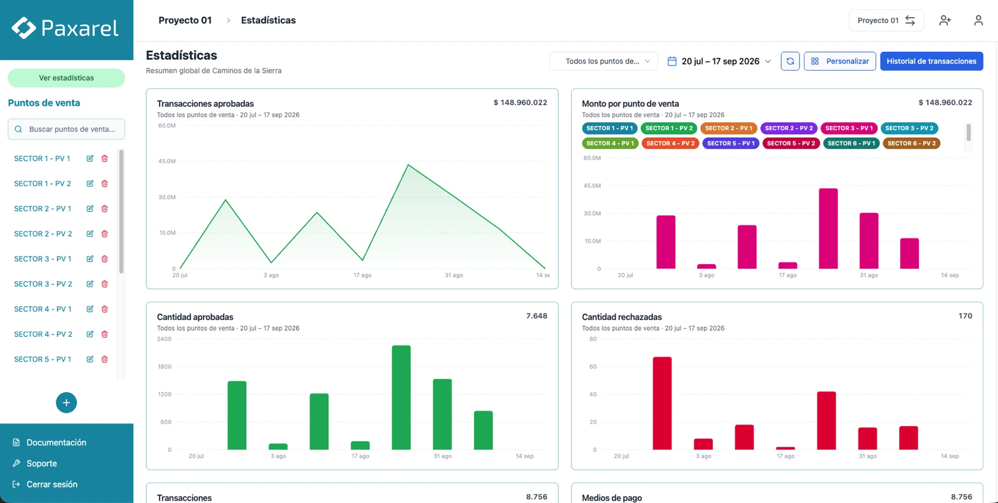The image size is (998, 503).
Task: Edit SECTOR 5 - PV 1 point of sale
Action: (x=90, y=359)
